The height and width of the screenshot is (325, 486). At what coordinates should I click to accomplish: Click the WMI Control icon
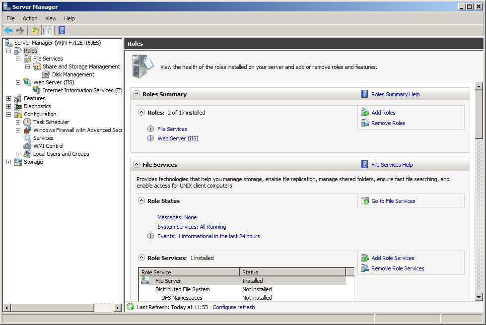coord(28,146)
